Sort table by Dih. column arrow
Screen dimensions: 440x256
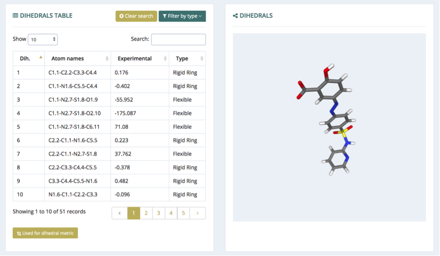point(41,58)
